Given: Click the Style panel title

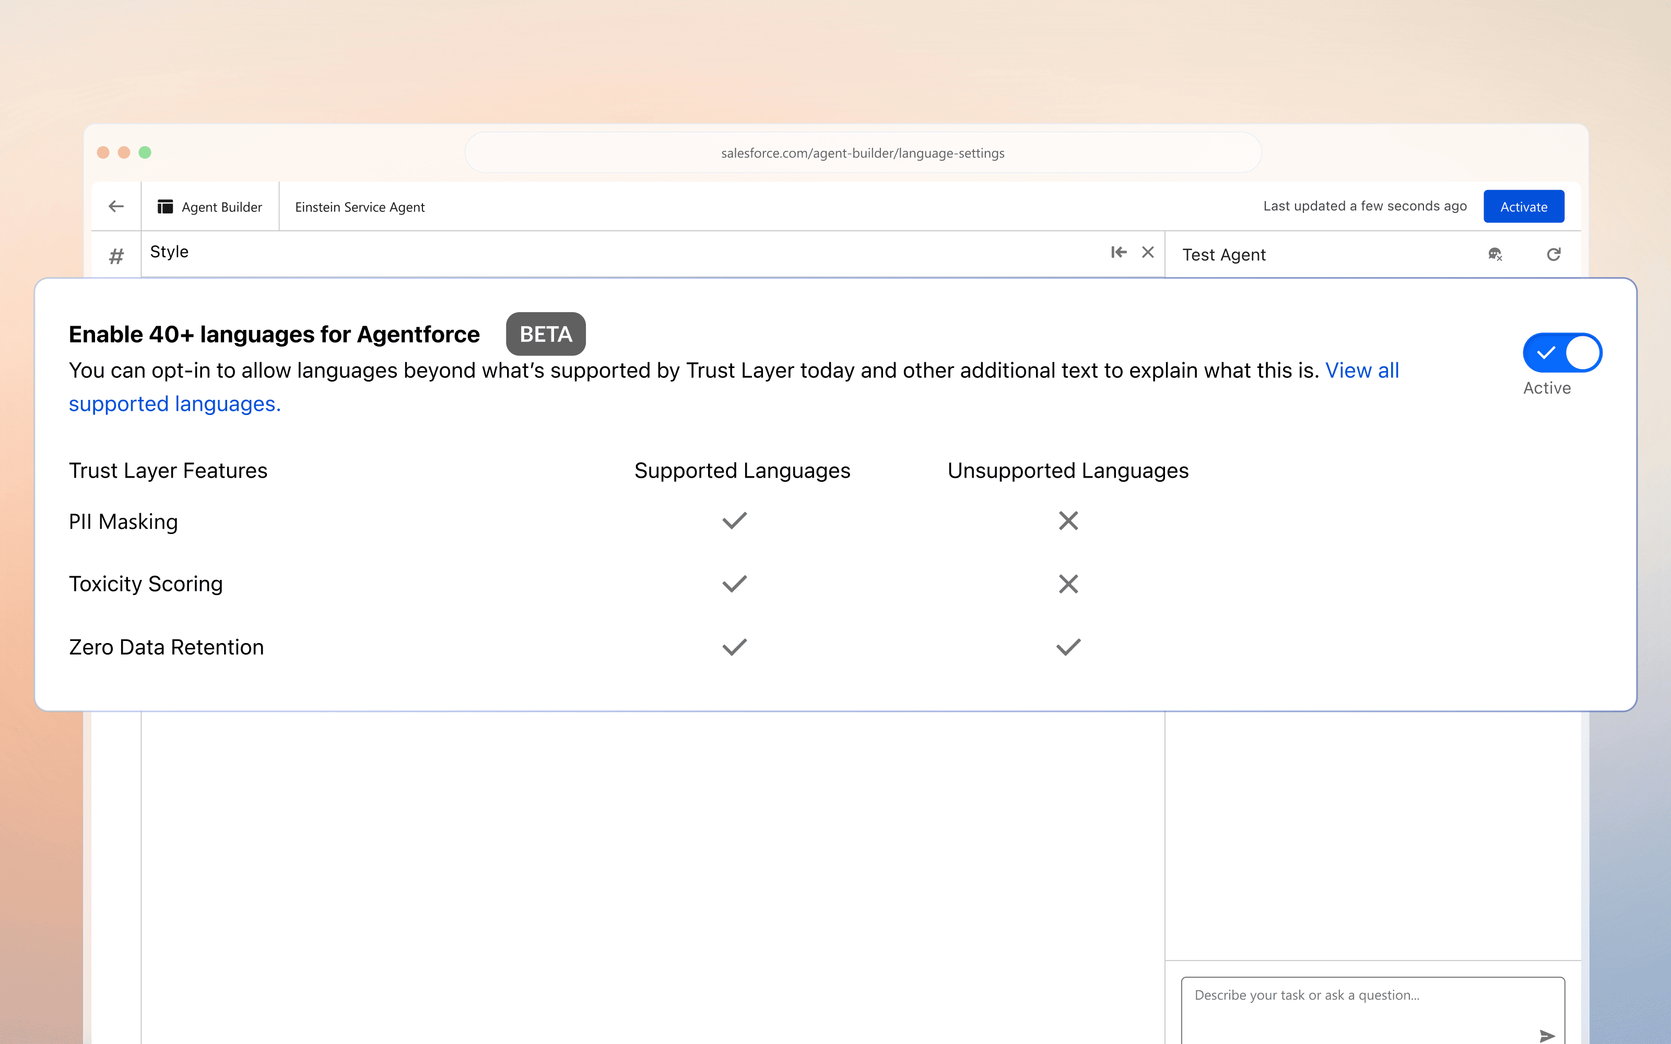Looking at the screenshot, I should (169, 251).
